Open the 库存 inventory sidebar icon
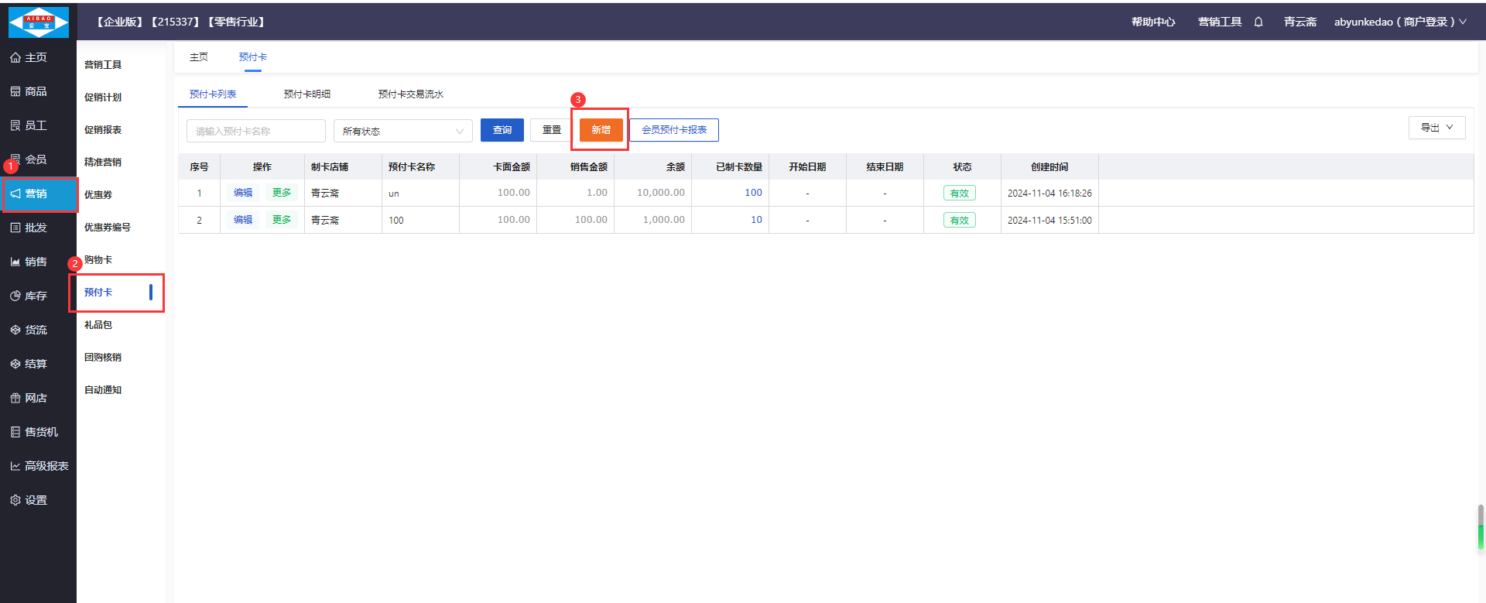 (x=15, y=296)
